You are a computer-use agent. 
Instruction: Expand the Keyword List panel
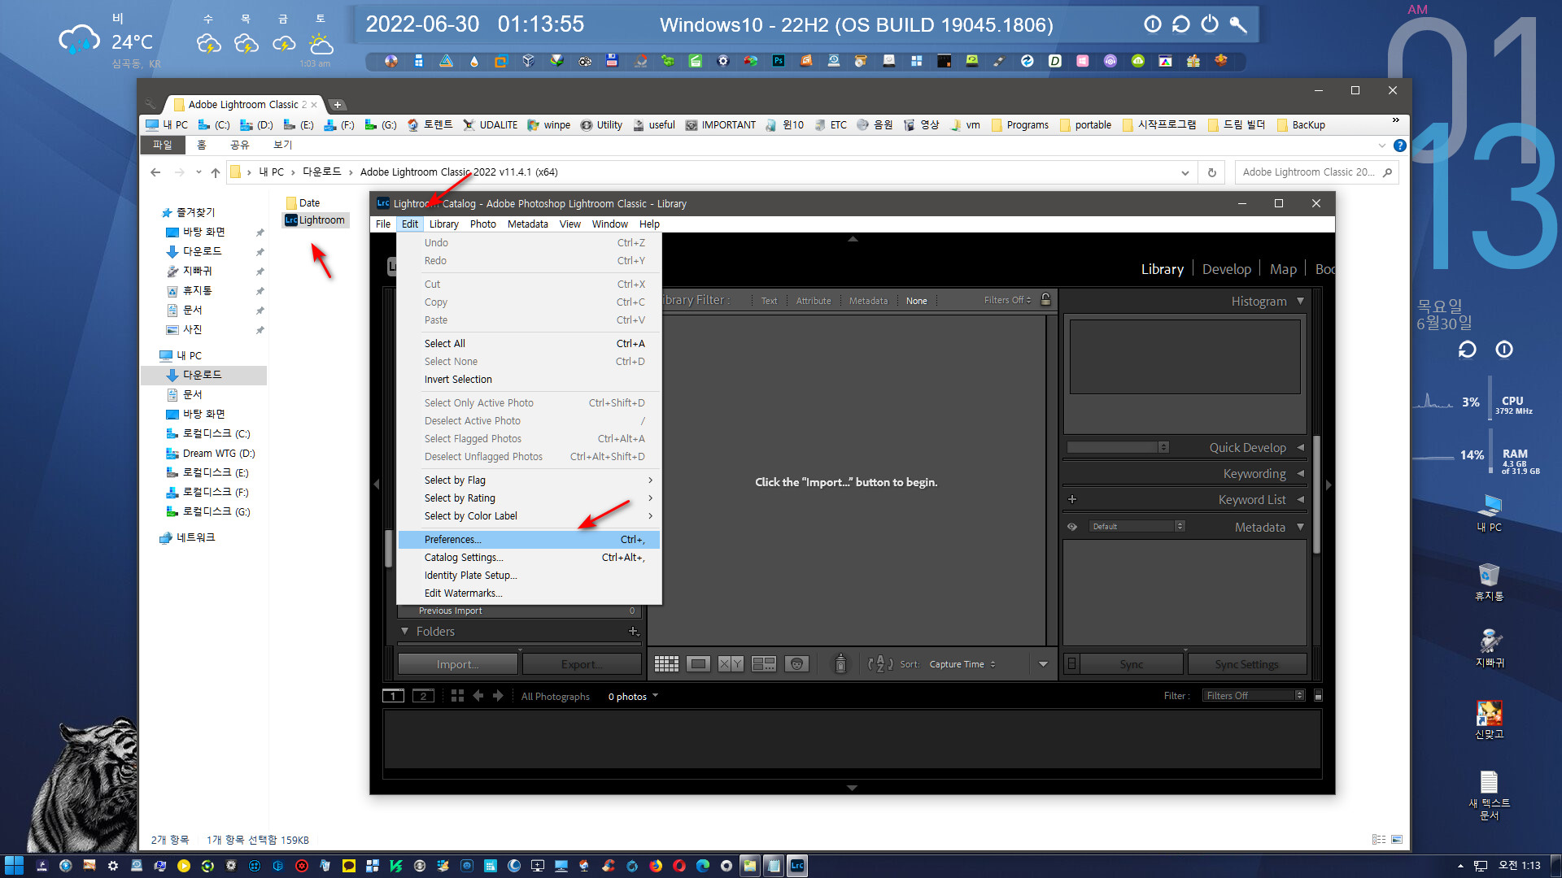(x=1300, y=500)
